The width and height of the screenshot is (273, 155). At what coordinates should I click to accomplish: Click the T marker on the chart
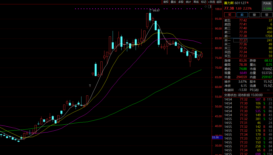pos(90,86)
